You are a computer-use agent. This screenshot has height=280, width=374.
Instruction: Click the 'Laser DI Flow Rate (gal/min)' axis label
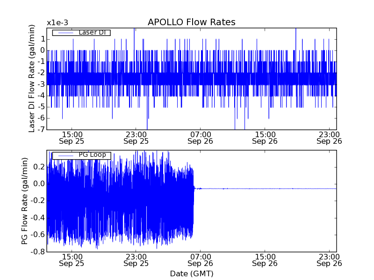coord(32,78)
